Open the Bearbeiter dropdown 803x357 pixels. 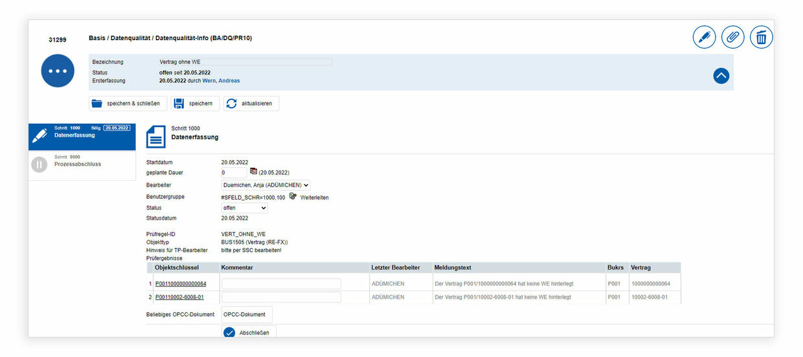(266, 185)
